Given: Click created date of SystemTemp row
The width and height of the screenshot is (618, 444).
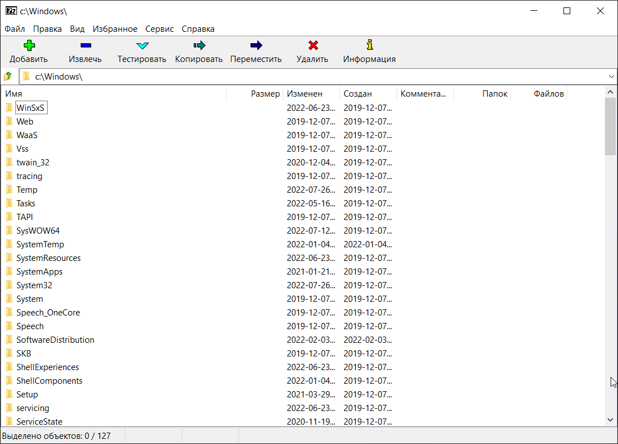Looking at the screenshot, I should tap(368, 244).
